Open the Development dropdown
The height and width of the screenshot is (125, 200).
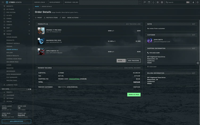pyautogui.click(x=56, y=2)
